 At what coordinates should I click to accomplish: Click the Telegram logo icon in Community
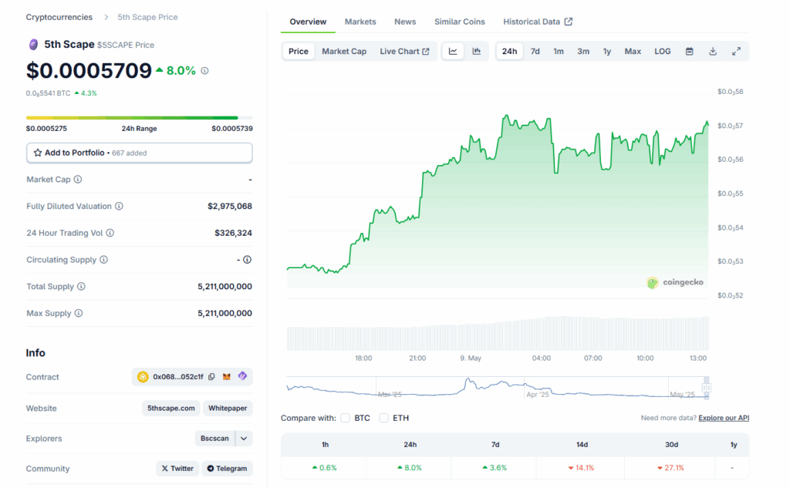[x=211, y=469]
